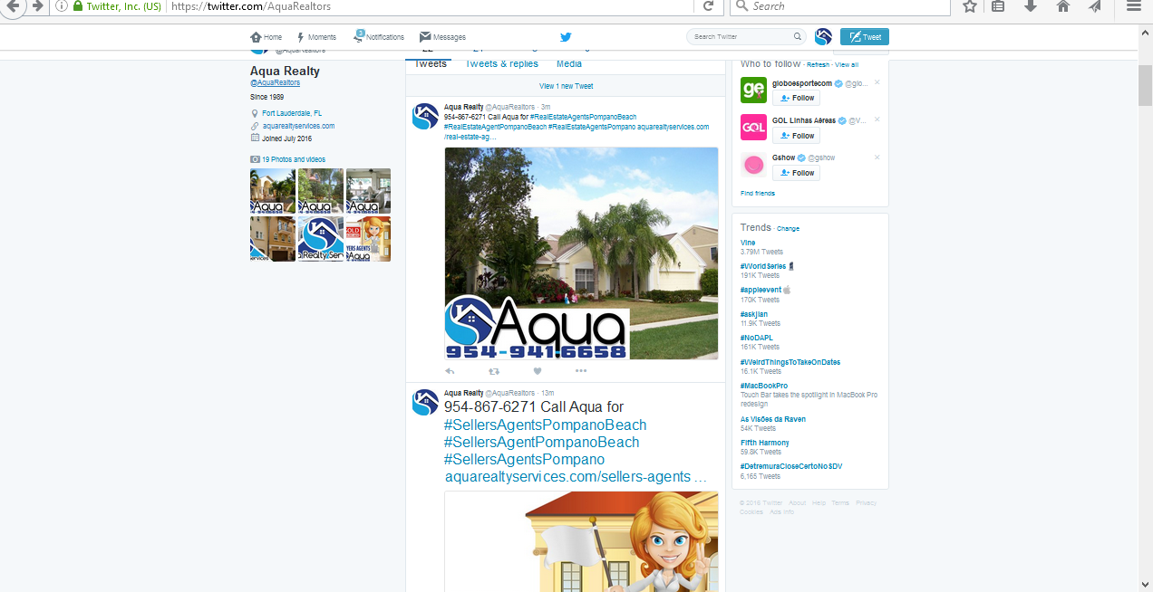1153x592 pixels.
Task: Go to Home in Twitter navigation
Action: click(x=266, y=37)
